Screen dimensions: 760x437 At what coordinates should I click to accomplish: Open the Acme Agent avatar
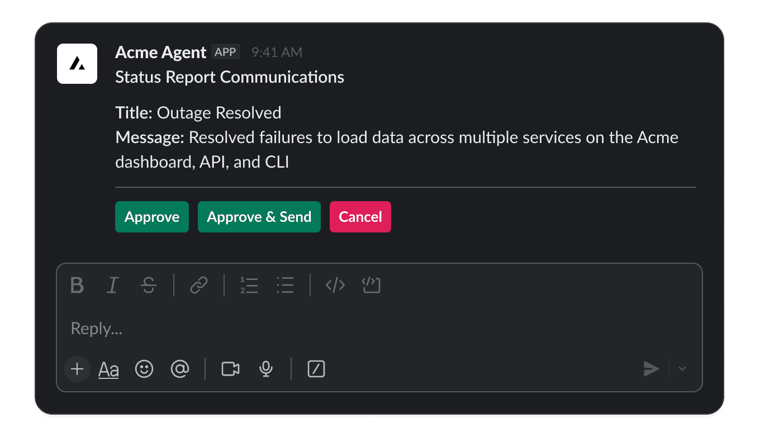point(77,64)
